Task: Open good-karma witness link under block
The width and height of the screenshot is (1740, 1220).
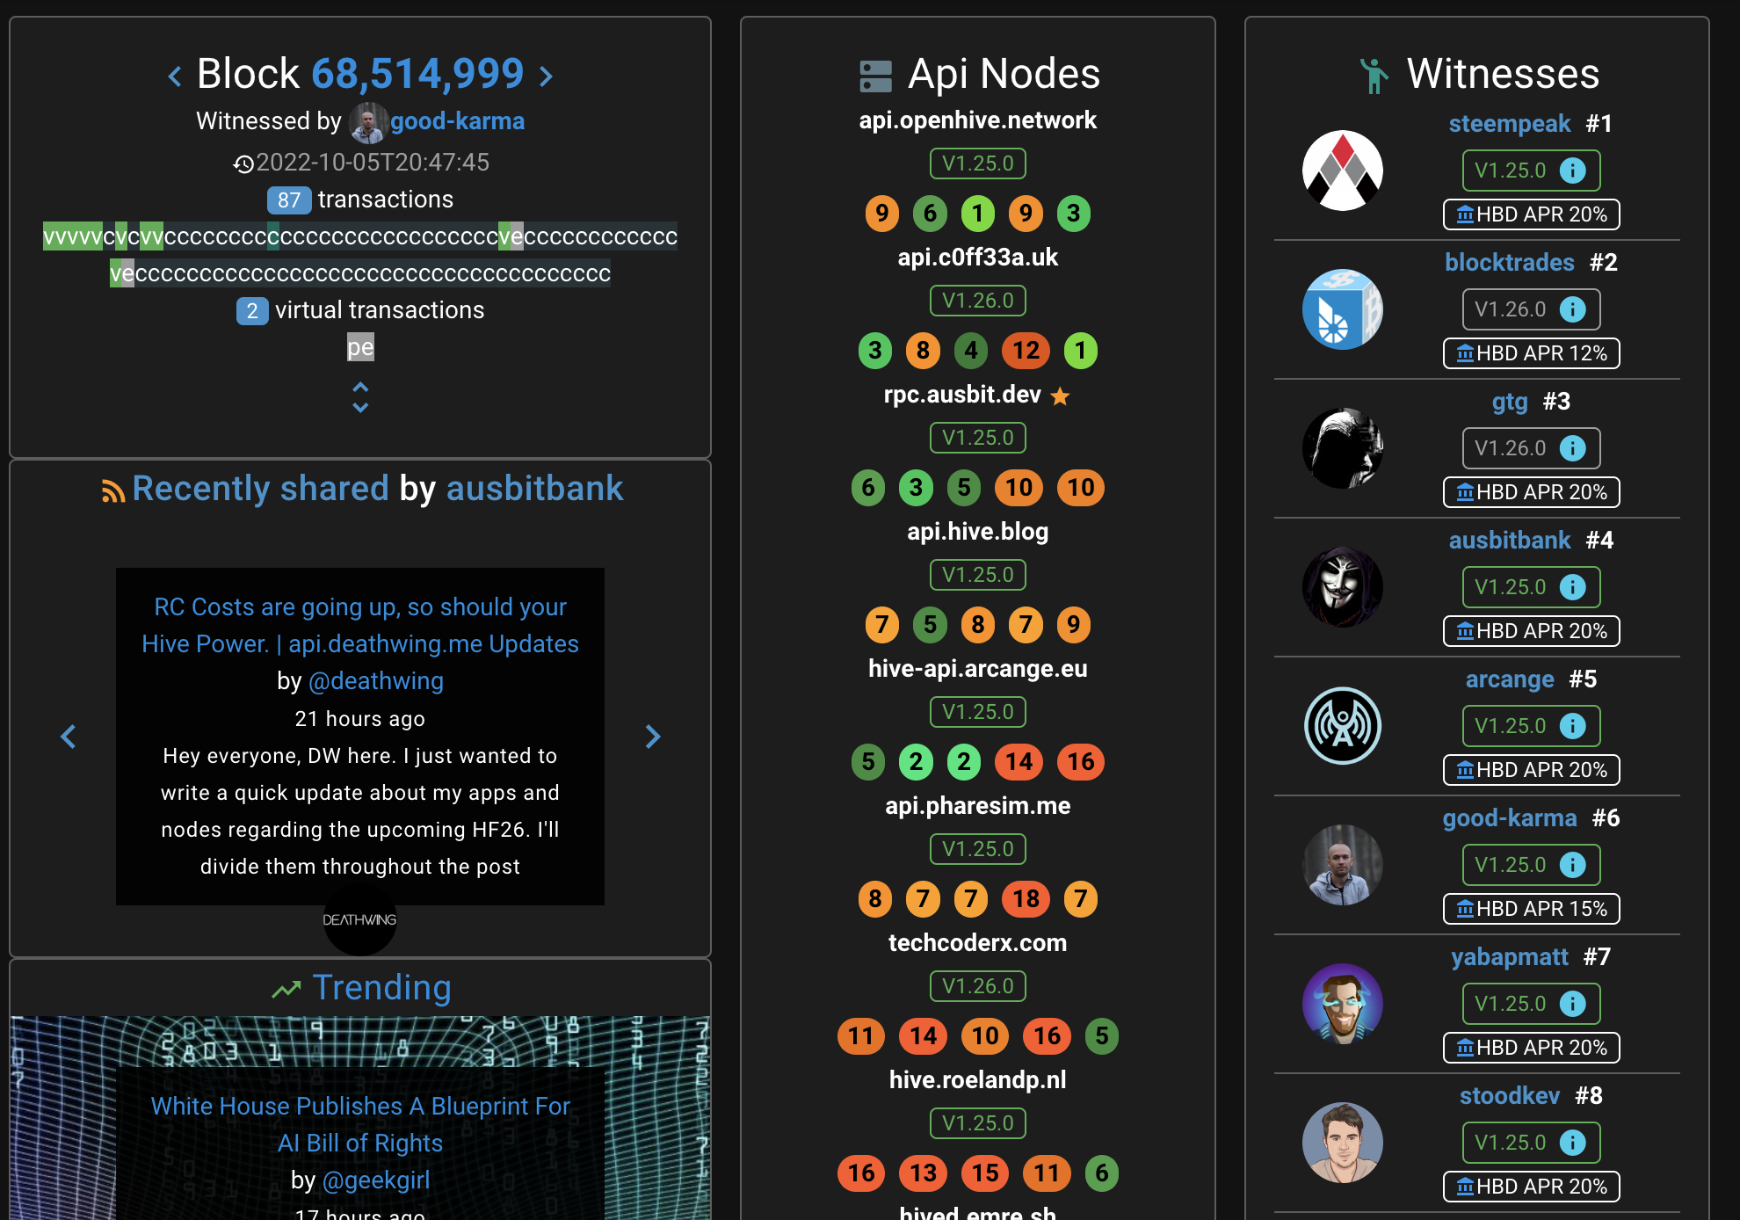Action: (457, 121)
